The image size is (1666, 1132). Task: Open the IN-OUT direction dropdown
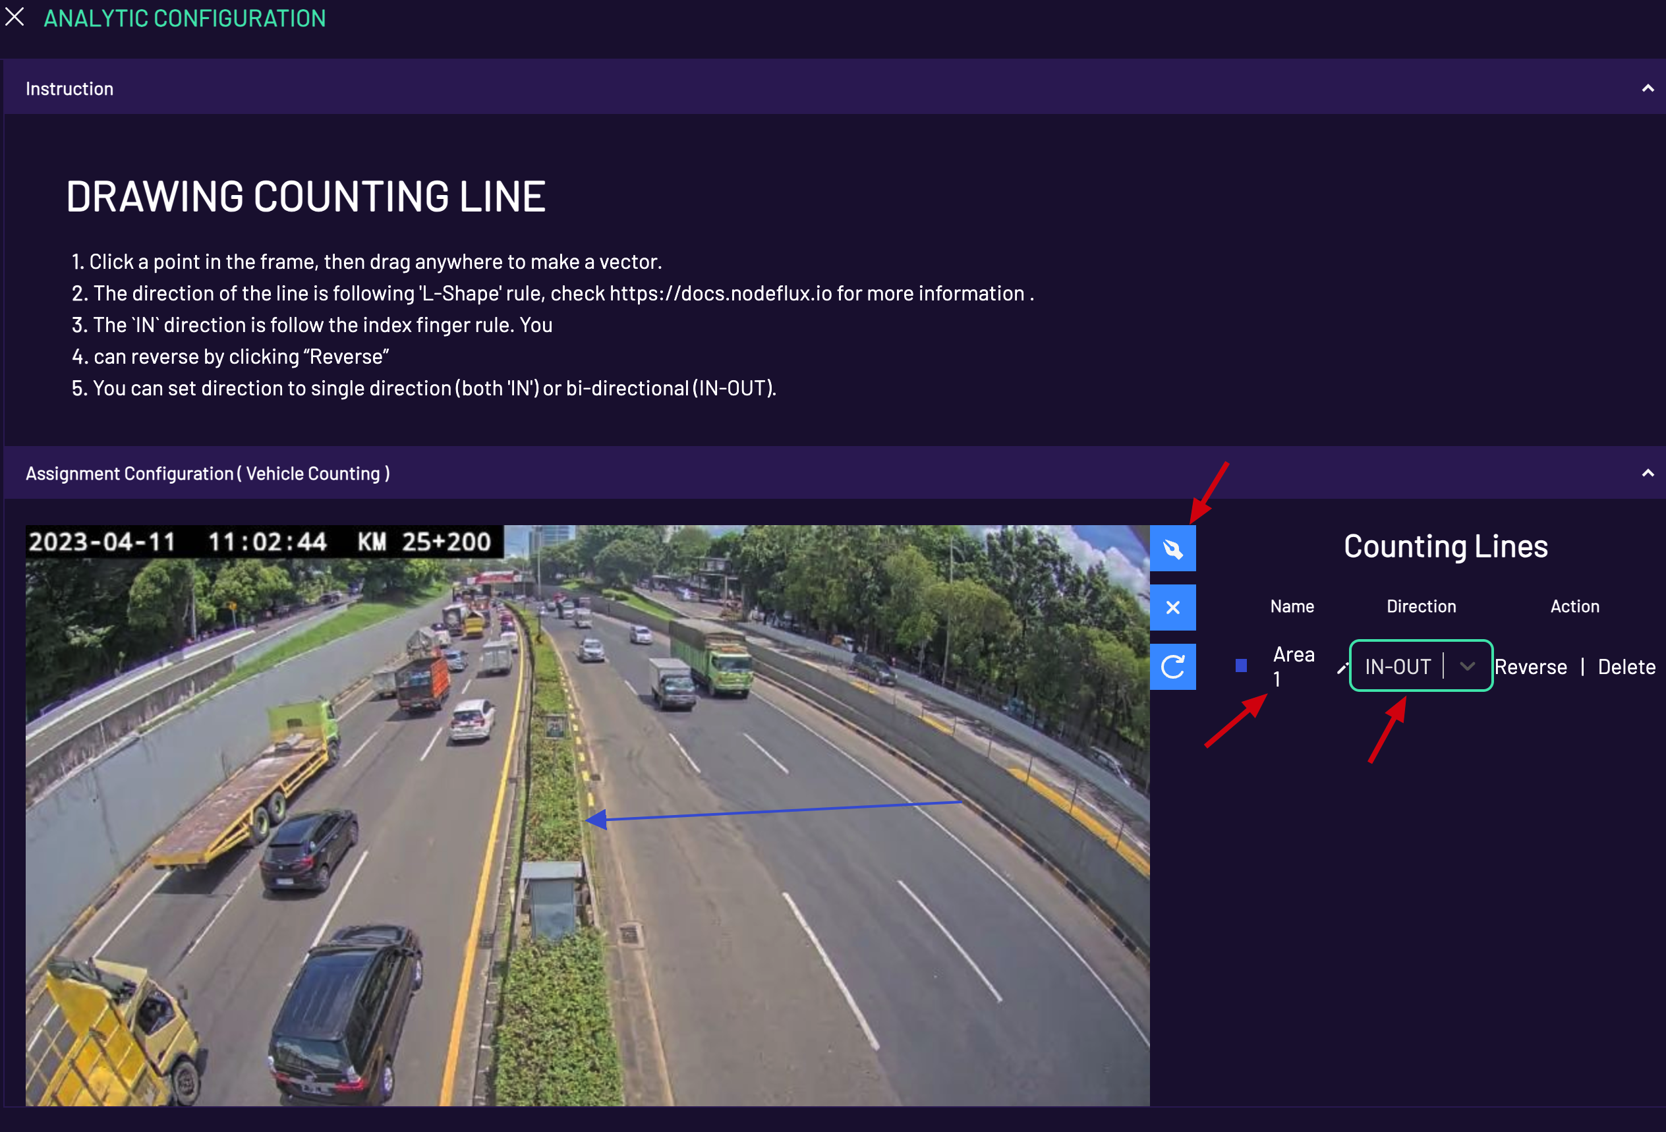pyautogui.click(x=1420, y=666)
